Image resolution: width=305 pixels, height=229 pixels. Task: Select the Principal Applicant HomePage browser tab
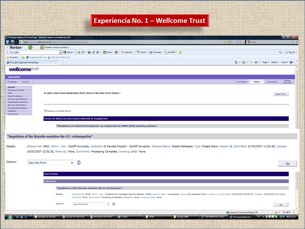[x=32, y=63]
